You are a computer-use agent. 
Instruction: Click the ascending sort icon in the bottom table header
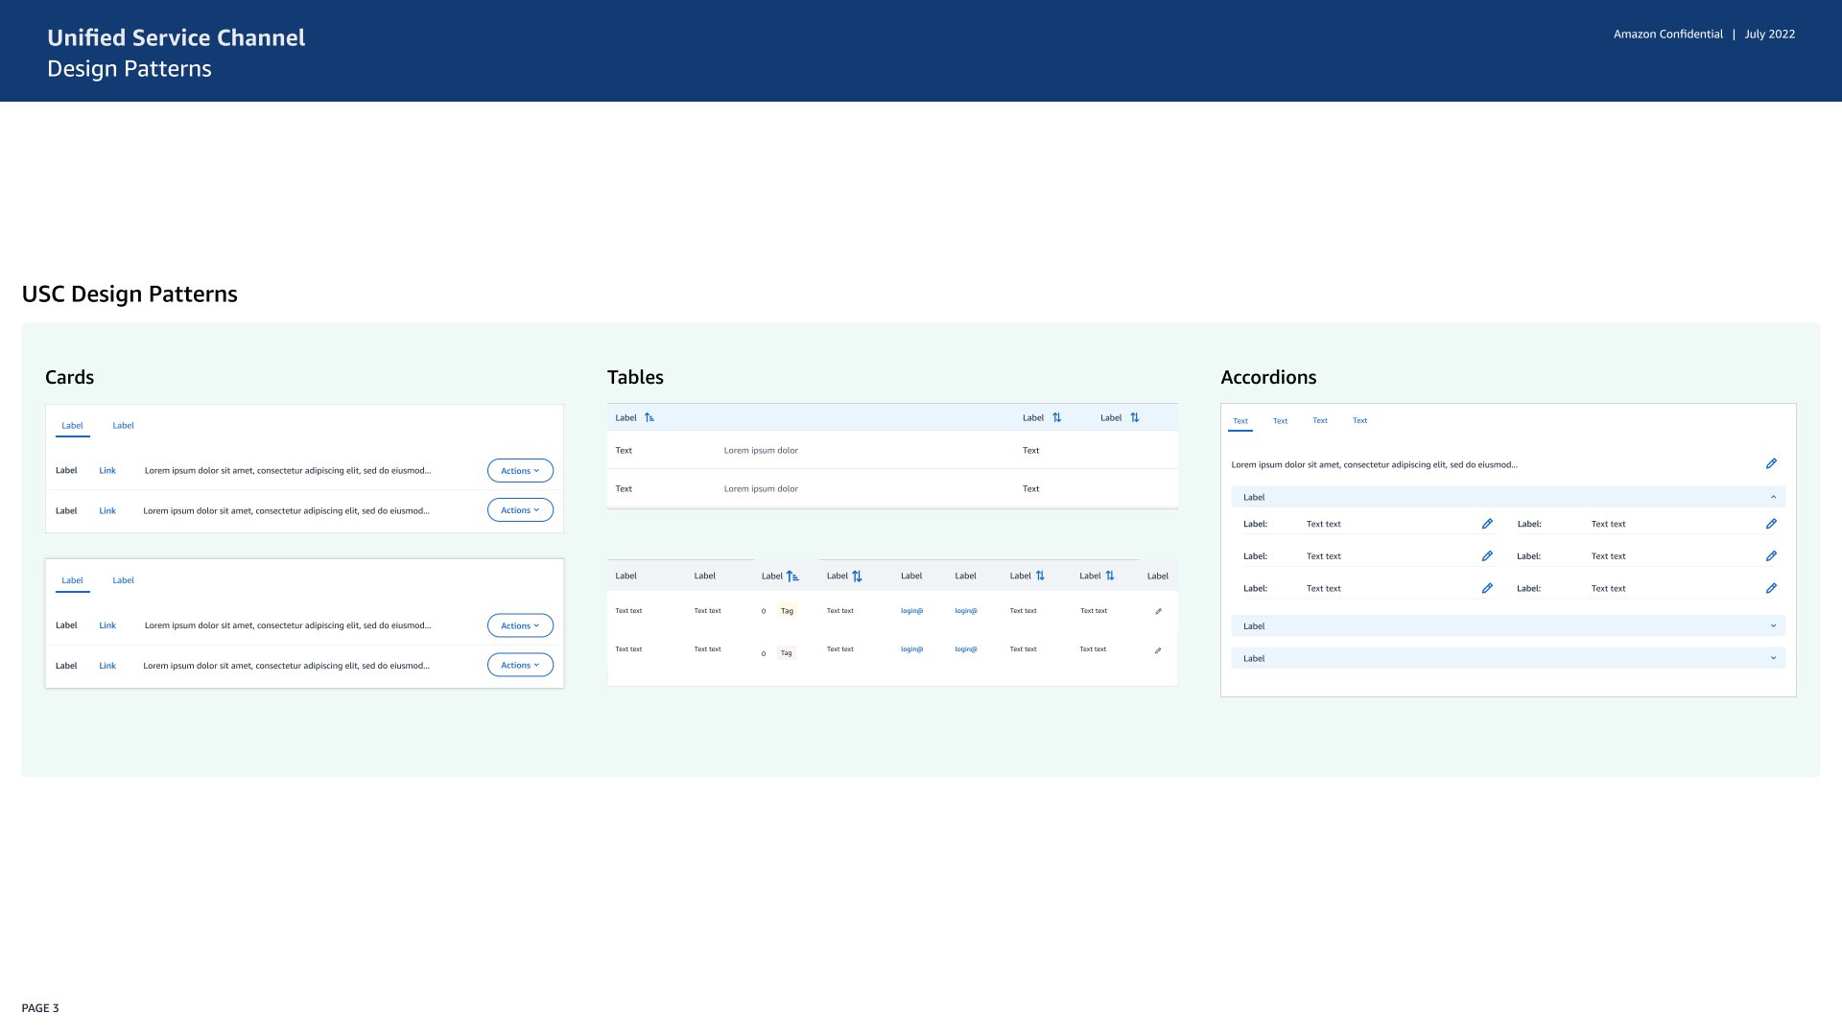(792, 577)
